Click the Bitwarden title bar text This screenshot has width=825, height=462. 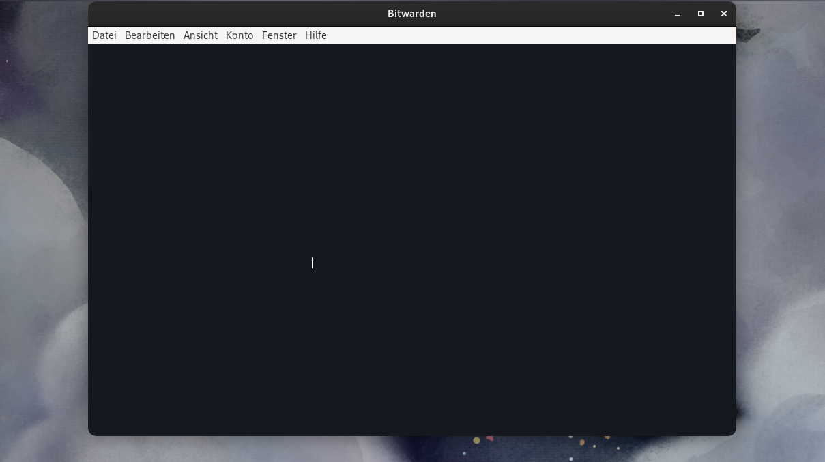coord(411,14)
